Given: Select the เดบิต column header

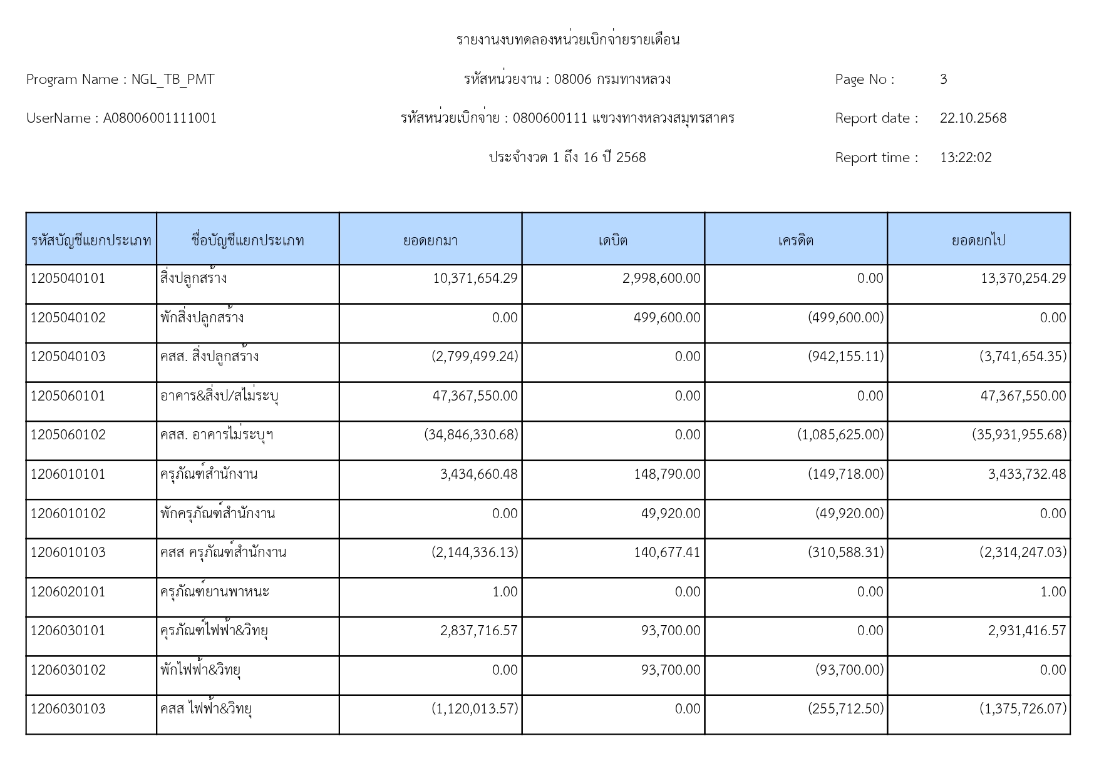Looking at the screenshot, I should tap(612, 240).
